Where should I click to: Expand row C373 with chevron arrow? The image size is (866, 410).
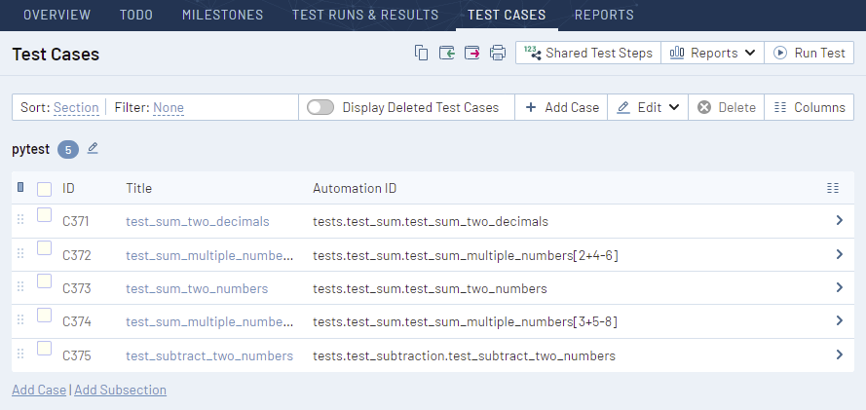point(840,287)
